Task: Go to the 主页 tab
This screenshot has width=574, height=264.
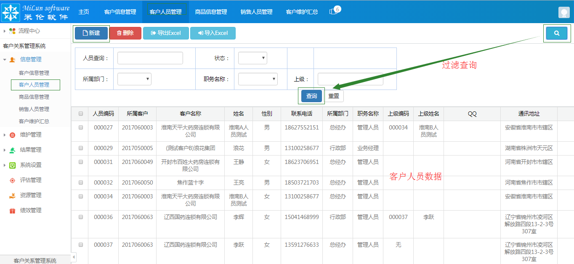Action: click(84, 12)
